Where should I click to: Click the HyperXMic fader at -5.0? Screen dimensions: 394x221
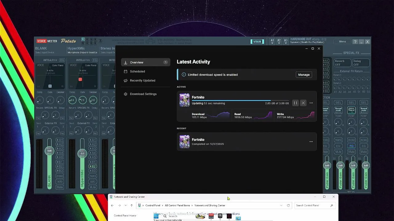[x=82, y=153]
